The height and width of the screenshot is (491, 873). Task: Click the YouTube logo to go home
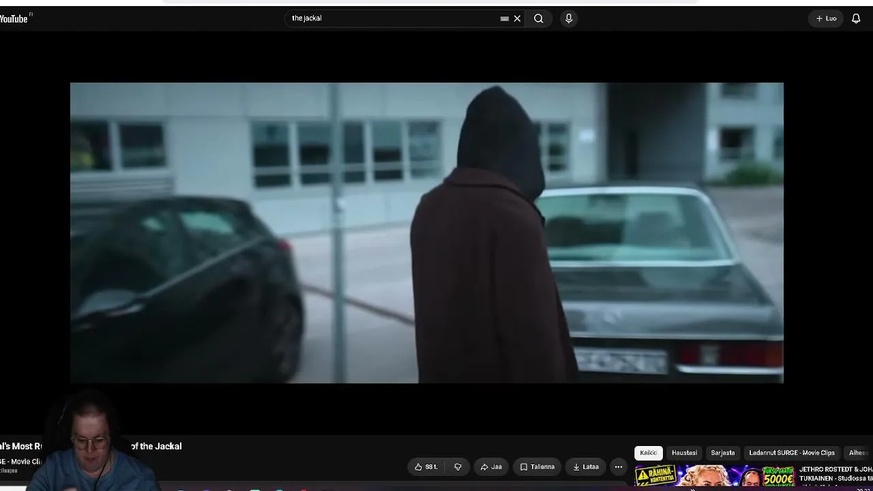point(14,18)
